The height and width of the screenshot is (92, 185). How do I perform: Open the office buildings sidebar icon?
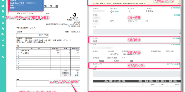(3, 29)
